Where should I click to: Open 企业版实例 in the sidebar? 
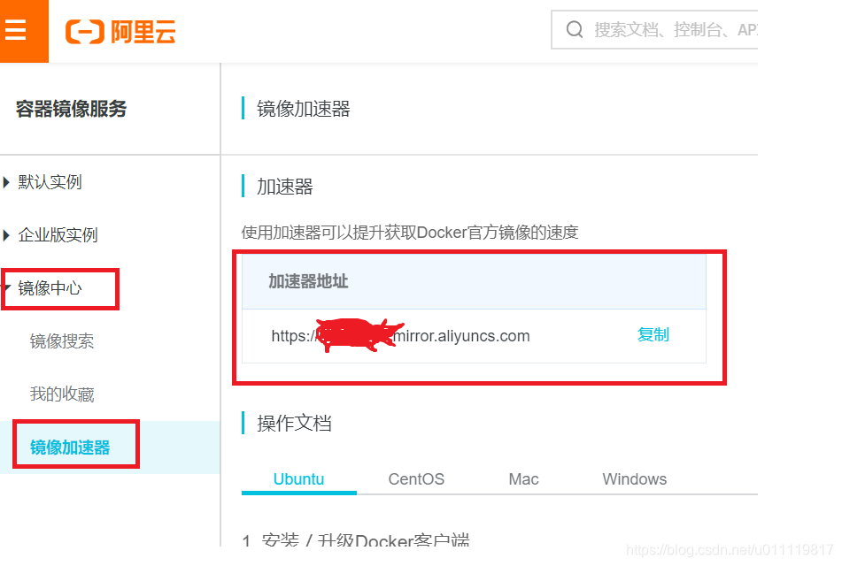point(58,235)
